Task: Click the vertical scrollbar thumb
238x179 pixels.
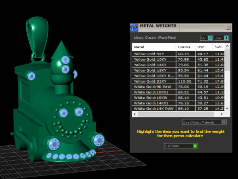Action: (x=227, y=60)
